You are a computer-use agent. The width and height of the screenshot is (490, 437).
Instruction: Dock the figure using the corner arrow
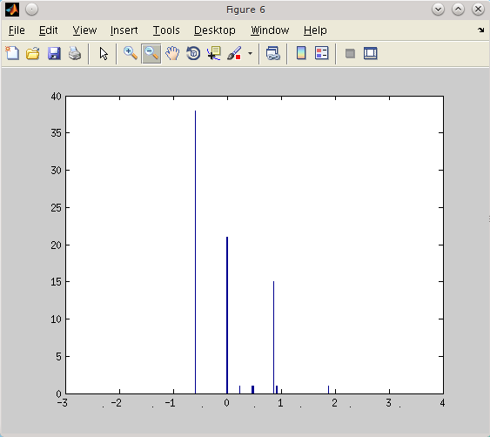pyautogui.click(x=481, y=30)
